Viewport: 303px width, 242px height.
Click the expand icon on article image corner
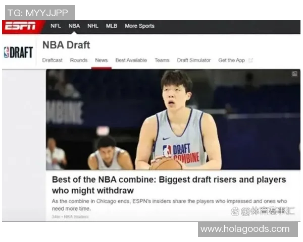(x=294, y=74)
